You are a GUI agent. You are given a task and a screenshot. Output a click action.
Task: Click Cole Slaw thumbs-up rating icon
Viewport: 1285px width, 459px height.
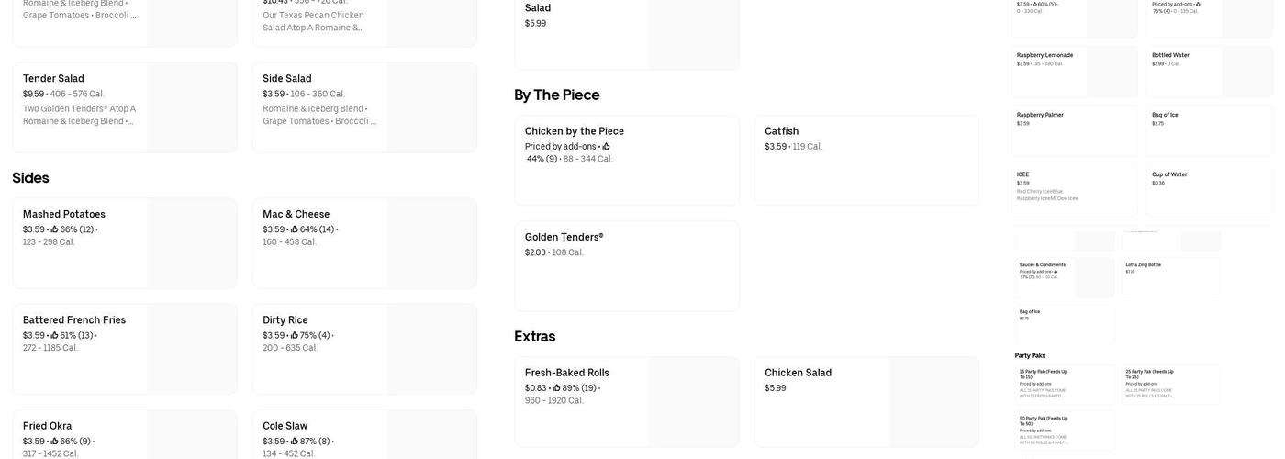tap(295, 442)
